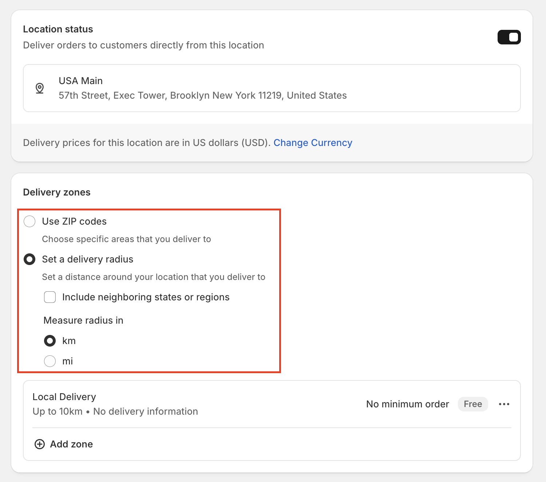Click the Free price badge
Image resolution: width=546 pixels, height=482 pixels.
pyautogui.click(x=473, y=404)
